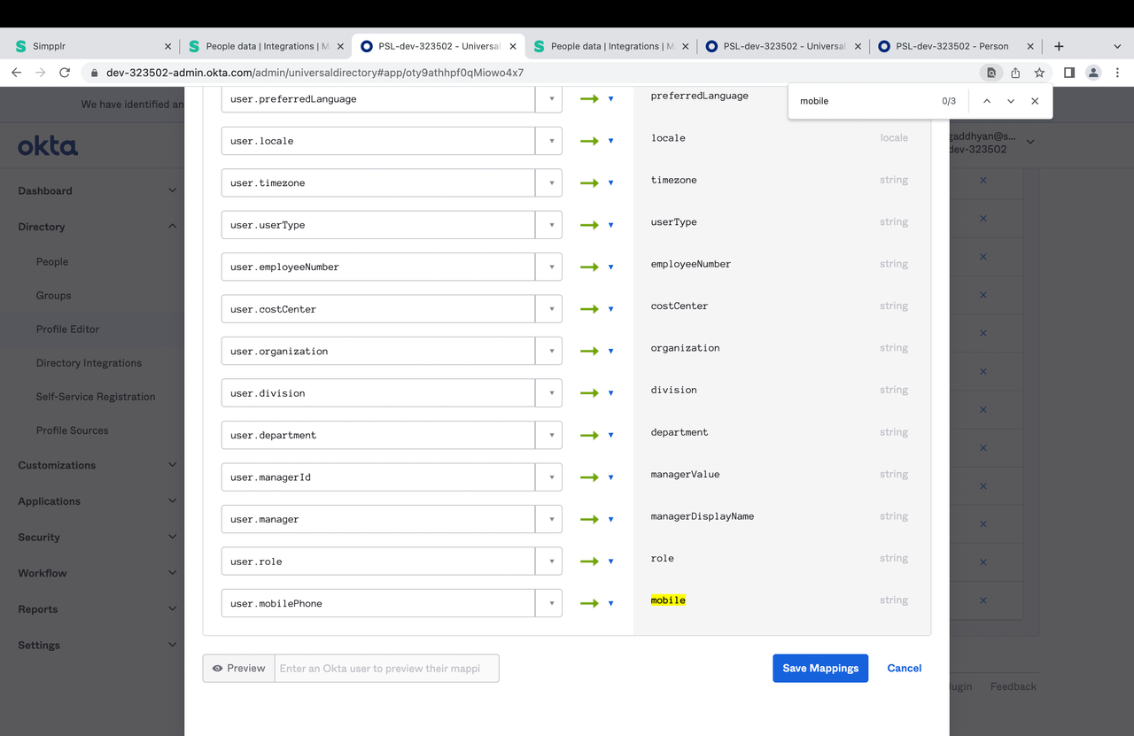Screen dimensions: 1134x736
Task: Click the Okta logo
Action: tap(48, 146)
